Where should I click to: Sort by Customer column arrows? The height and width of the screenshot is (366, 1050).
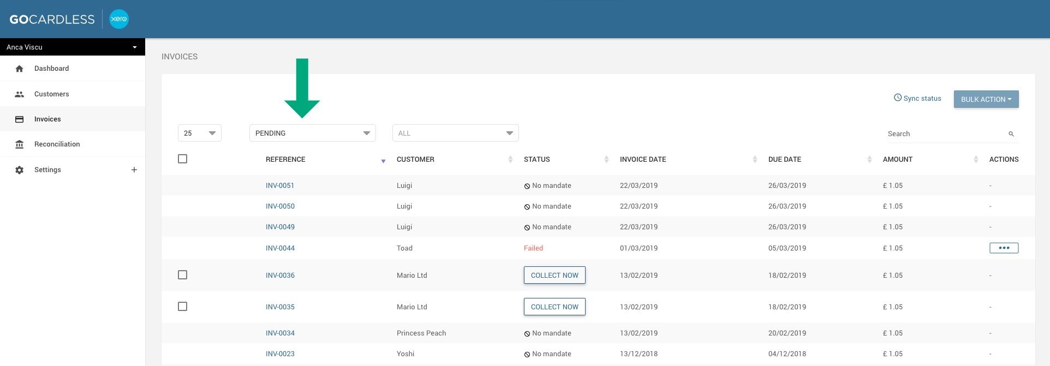click(x=510, y=160)
